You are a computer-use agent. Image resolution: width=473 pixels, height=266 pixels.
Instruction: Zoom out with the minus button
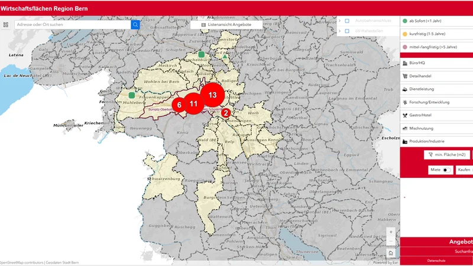(391, 241)
